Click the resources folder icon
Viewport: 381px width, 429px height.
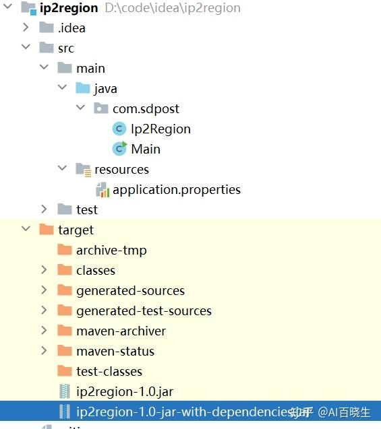click(83, 170)
